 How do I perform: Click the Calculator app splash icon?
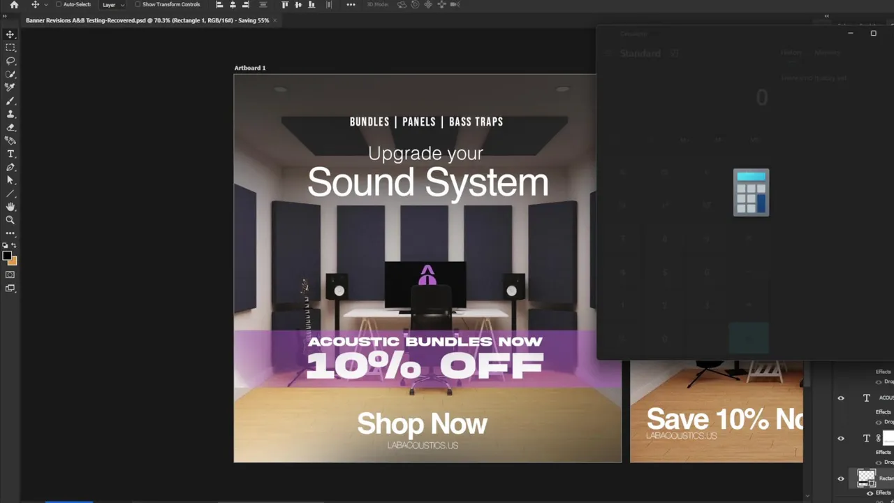coord(751,192)
